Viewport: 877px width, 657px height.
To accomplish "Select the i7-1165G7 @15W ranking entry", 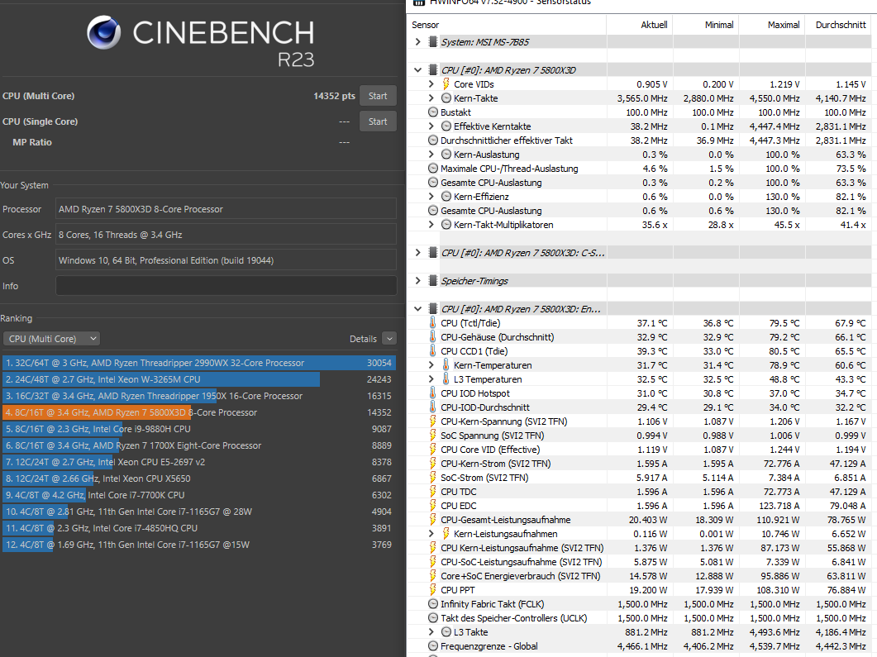I will tap(199, 545).
